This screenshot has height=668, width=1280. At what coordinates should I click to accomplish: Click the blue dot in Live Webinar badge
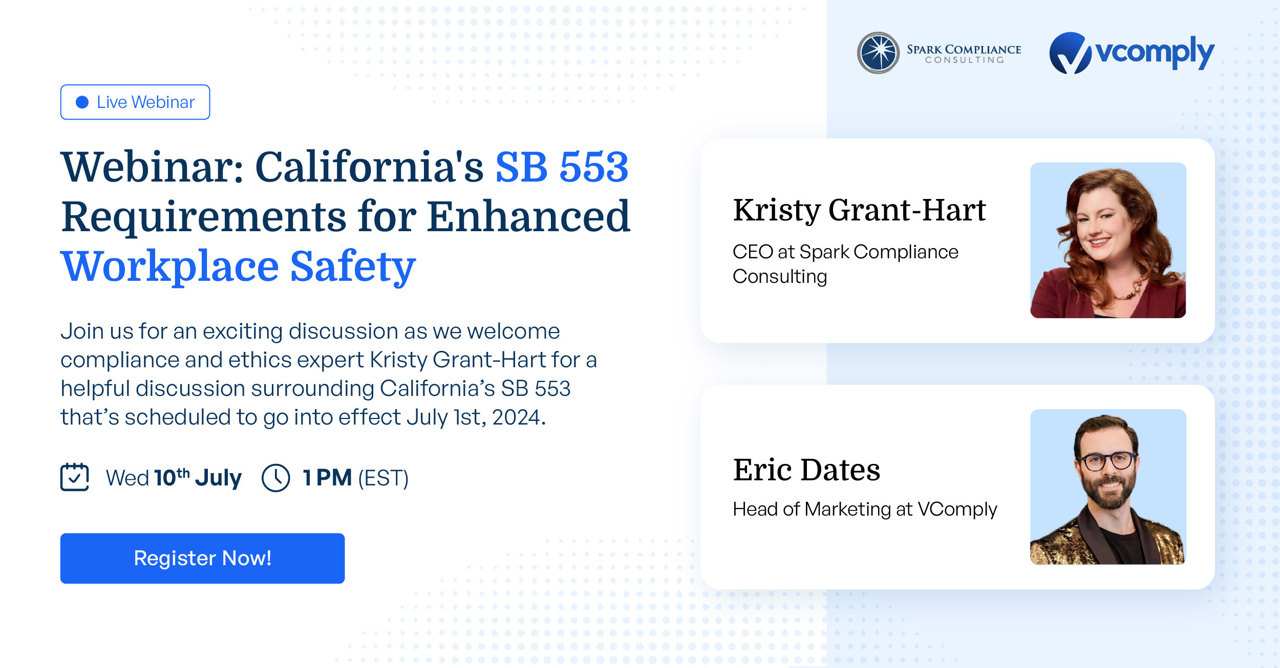82,102
